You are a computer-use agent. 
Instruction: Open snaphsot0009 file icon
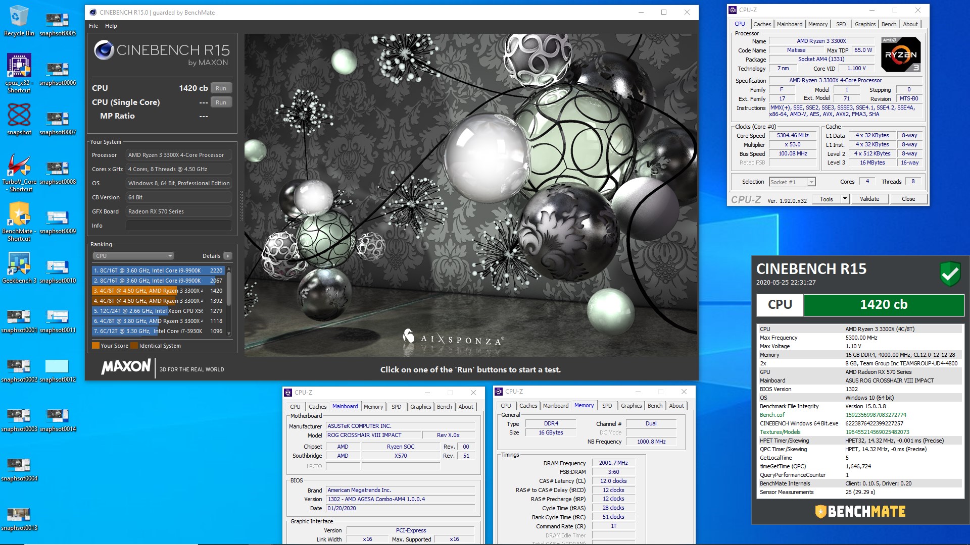click(x=58, y=222)
